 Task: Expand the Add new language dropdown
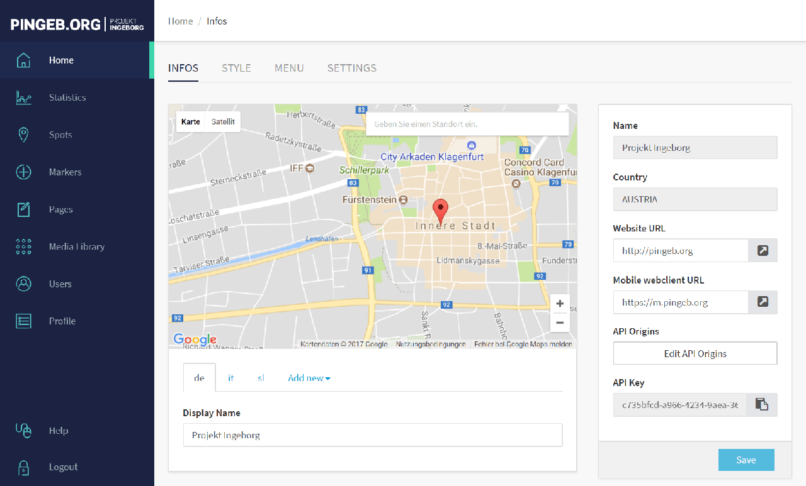point(309,378)
